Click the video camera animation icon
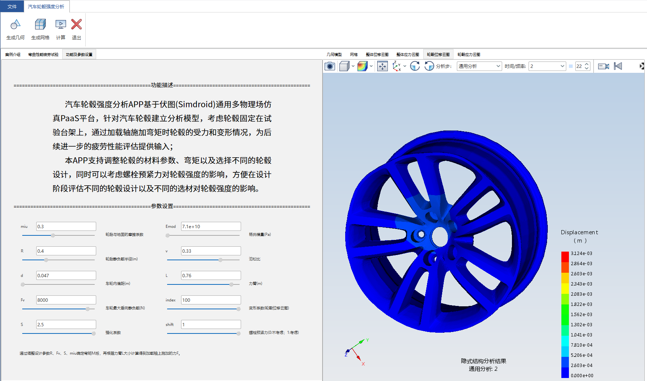The image size is (647, 381). (x=604, y=66)
